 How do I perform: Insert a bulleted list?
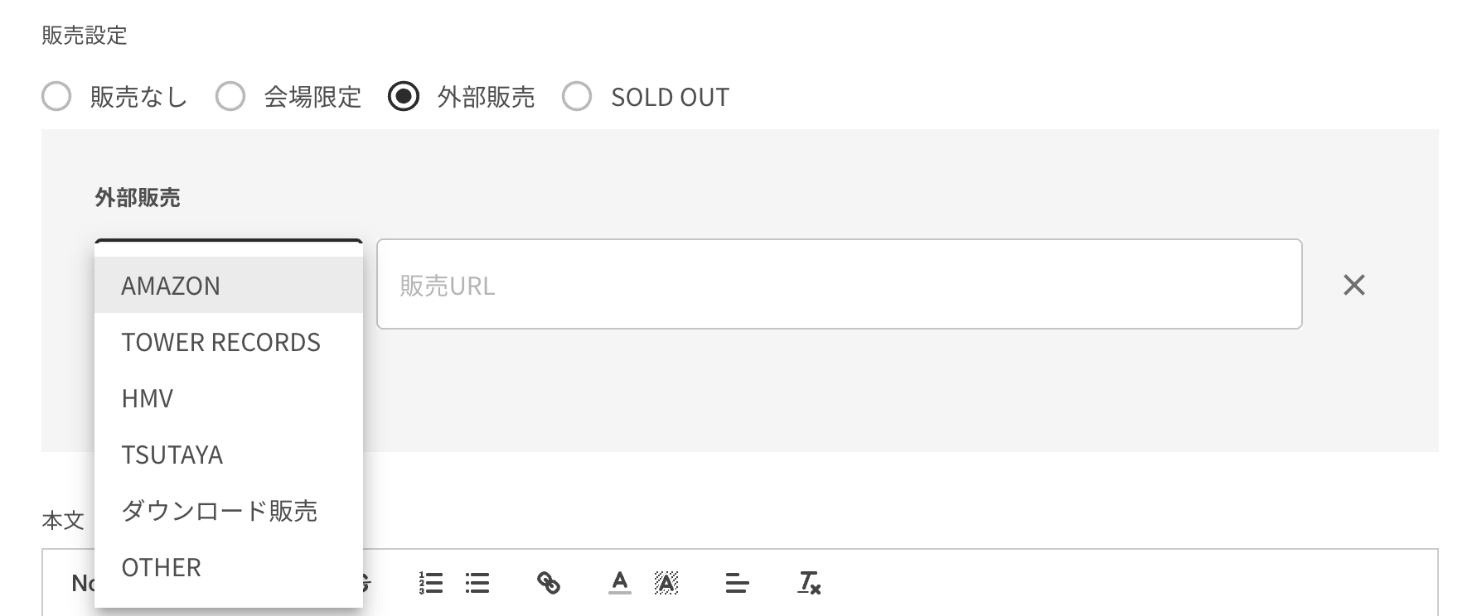coord(477,583)
